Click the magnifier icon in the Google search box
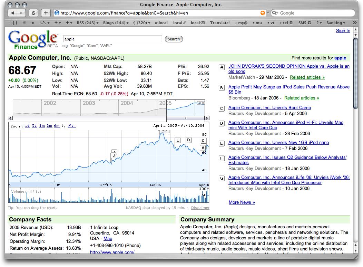 (x=275, y=13)
